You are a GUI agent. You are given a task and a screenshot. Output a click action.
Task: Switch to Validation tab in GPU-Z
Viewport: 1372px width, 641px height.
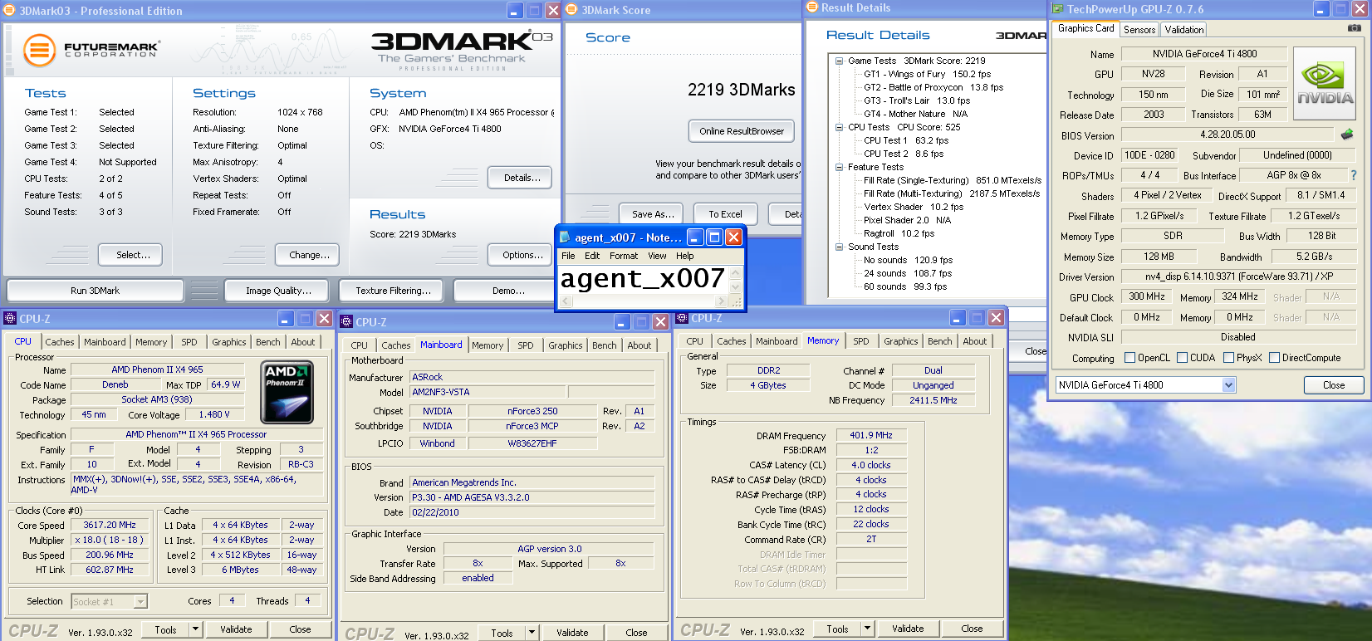(1184, 29)
